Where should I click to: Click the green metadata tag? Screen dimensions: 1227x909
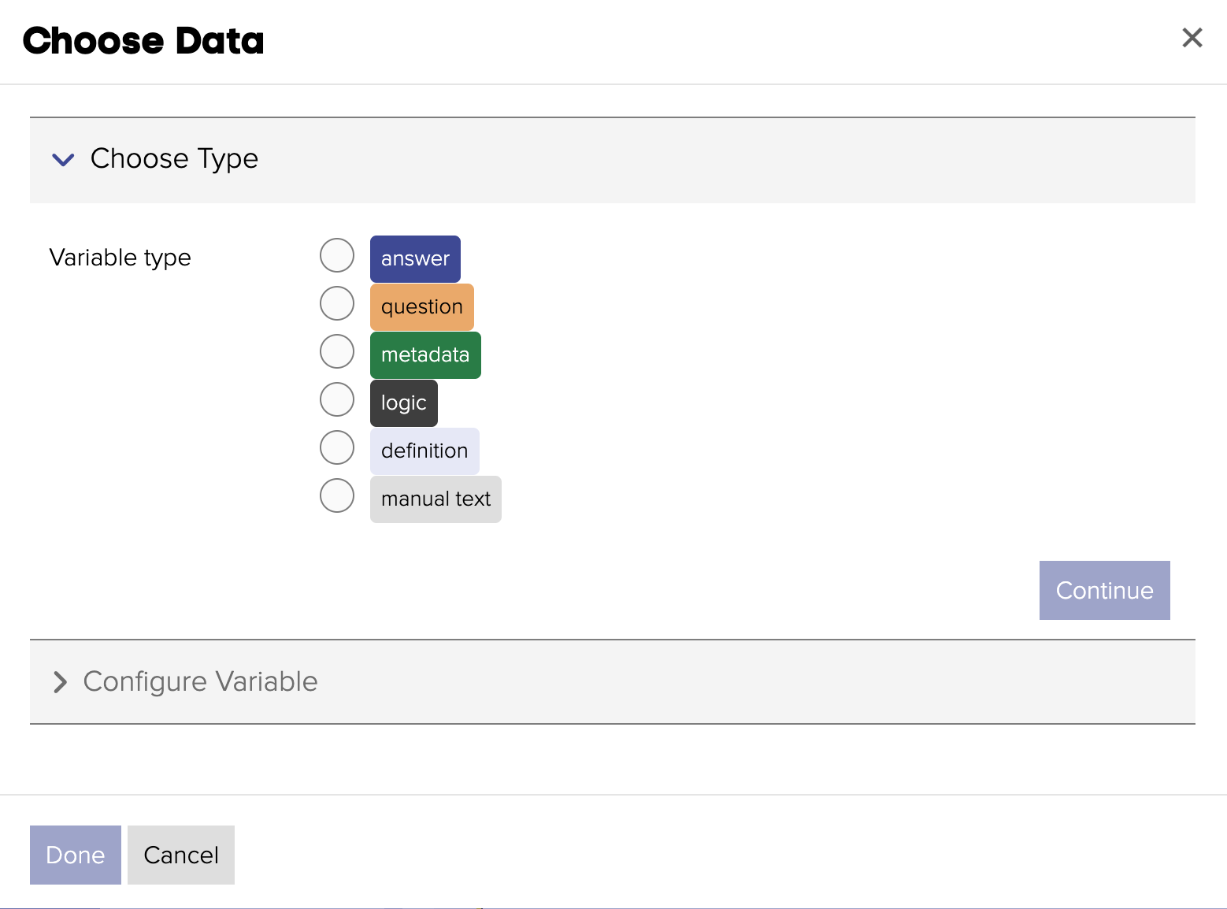425,355
